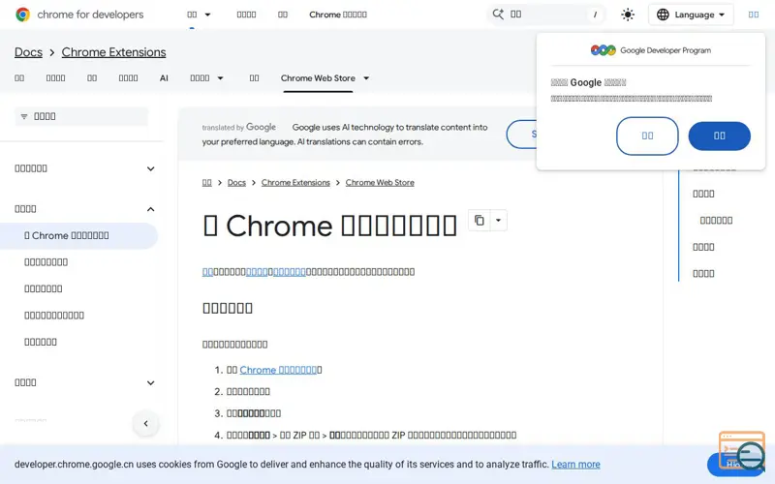The height and width of the screenshot is (484, 775).
Task: Open Chrome Extensions breadcrumb in page header
Action: click(113, 52)
